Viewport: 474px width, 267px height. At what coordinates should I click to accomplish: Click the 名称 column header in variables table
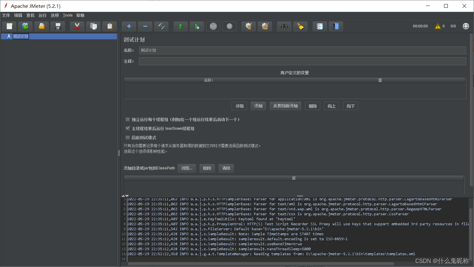click(x=209, y=80)
